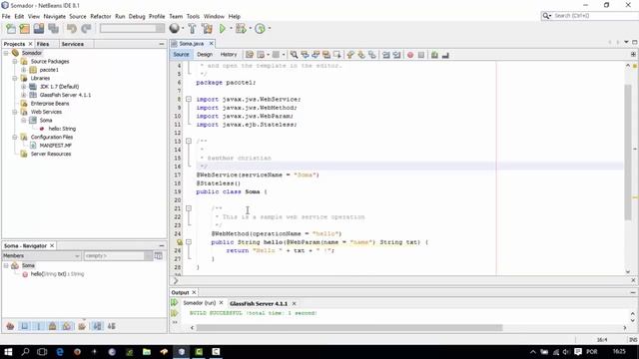639x359 pixels.
Task: Click navigator filter icon next to members
Action: tap(158, 255)
